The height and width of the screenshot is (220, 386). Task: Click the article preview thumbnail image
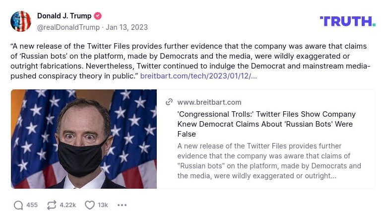[84, 139]
